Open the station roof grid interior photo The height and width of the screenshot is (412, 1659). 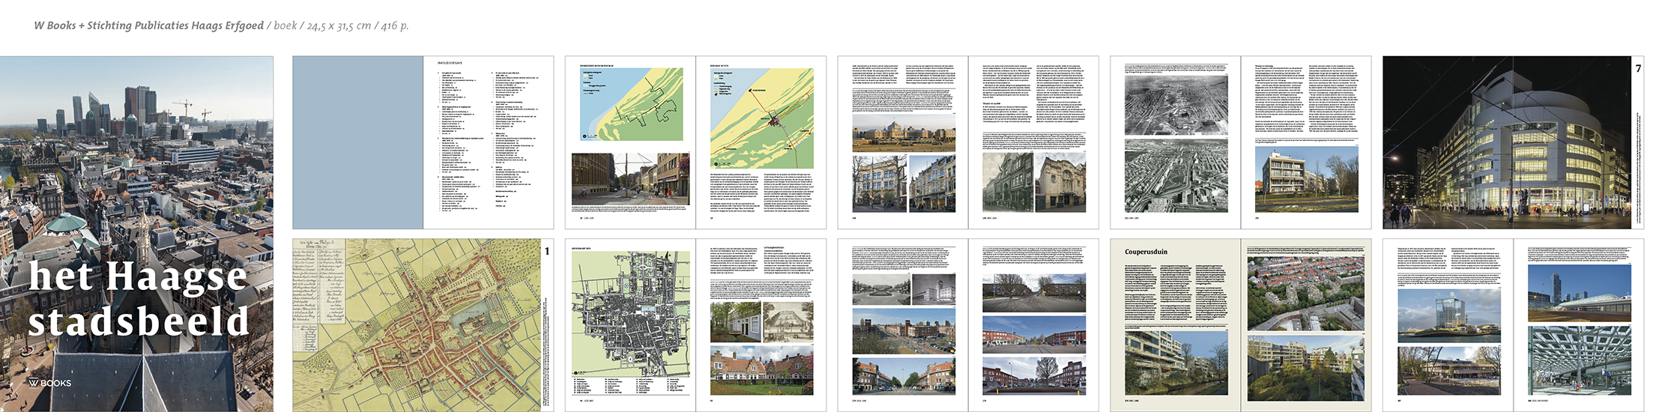1580,361
